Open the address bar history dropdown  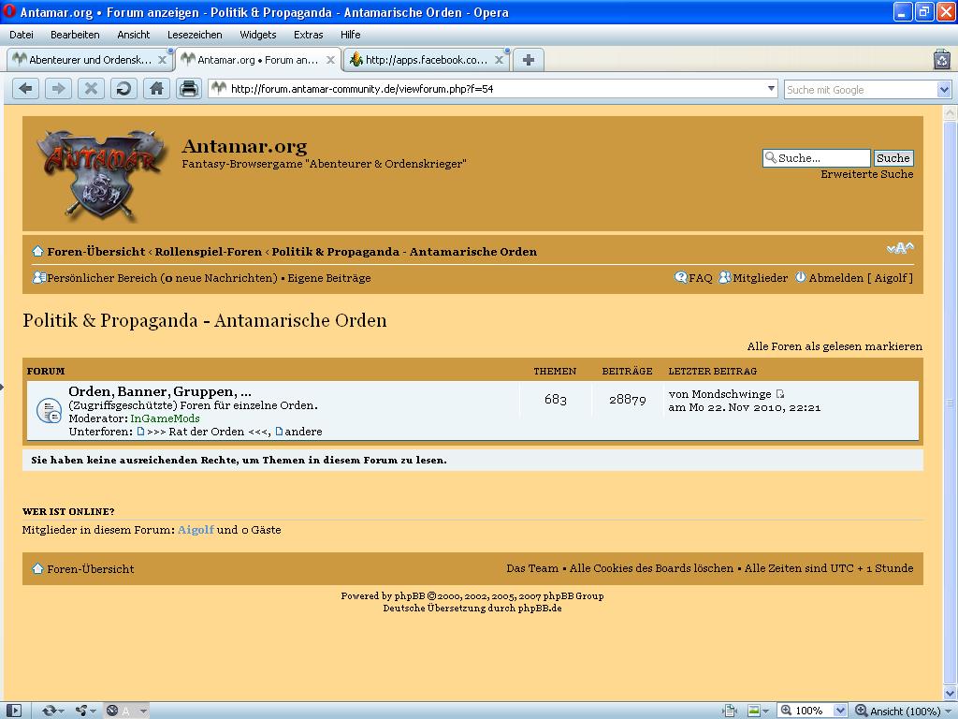(771, 89)
